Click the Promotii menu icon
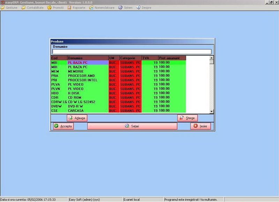 48,7
